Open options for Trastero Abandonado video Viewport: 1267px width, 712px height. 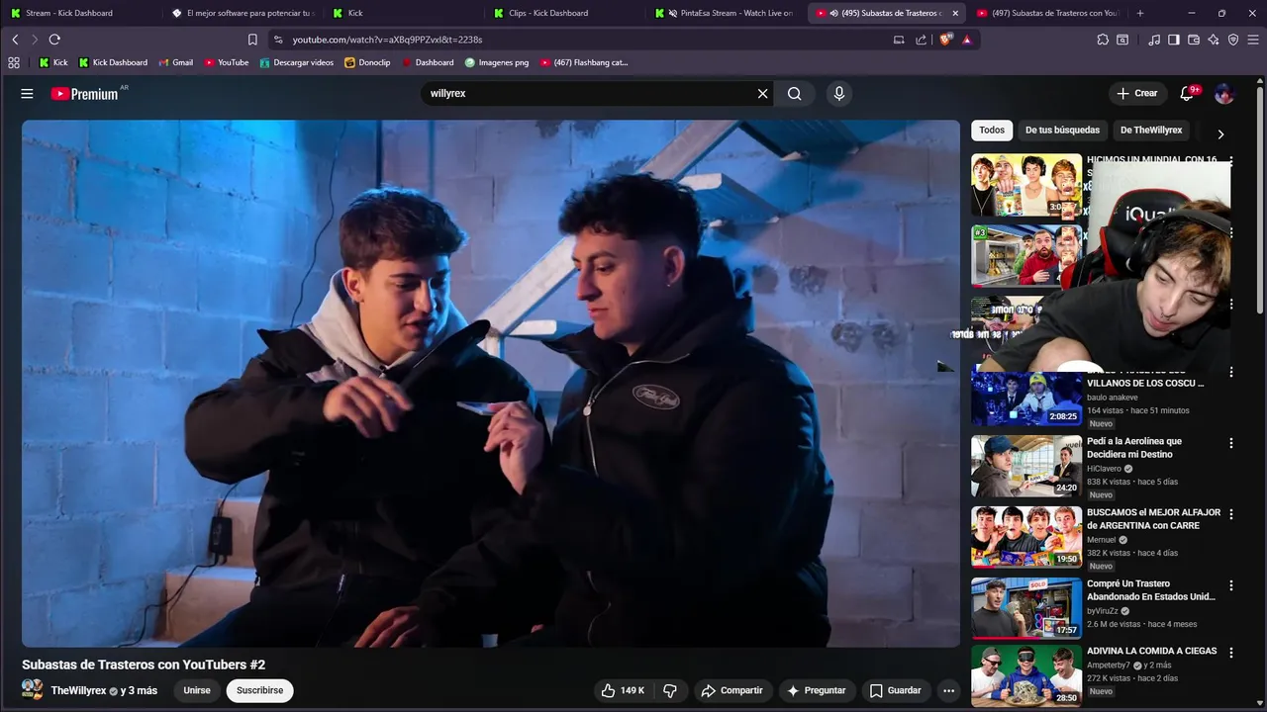[1231, 585]
